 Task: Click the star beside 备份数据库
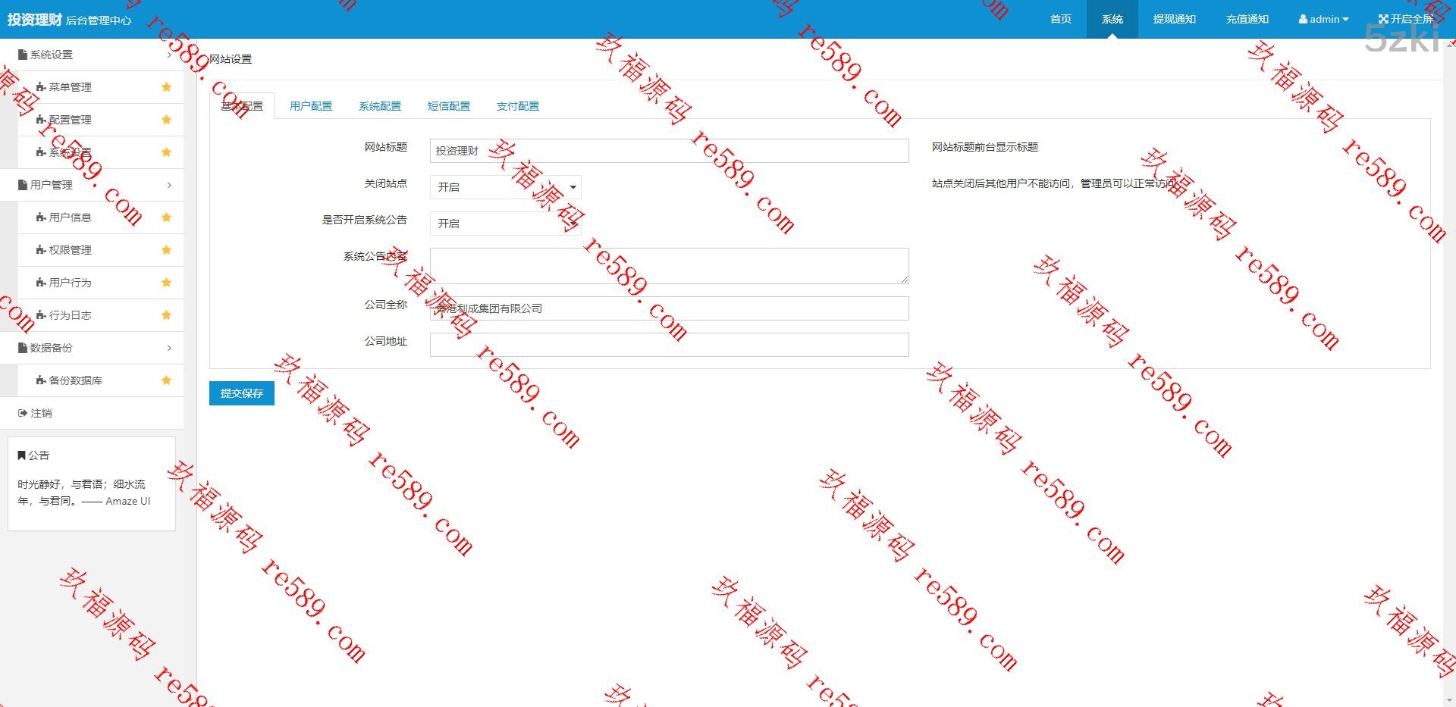click(x=166, y=380)
